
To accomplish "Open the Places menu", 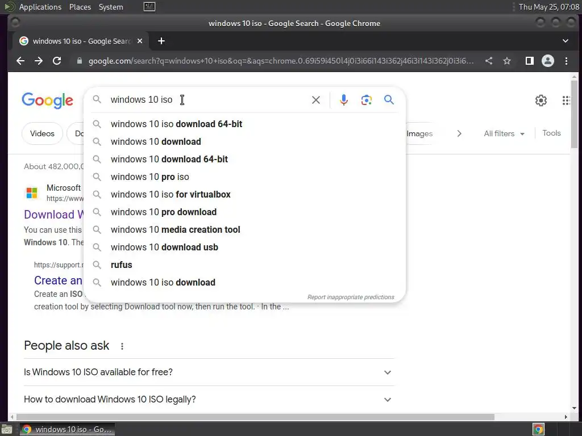I will coord(80,7).
